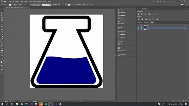Switch to the Artboards tab
The height and width of the screenshot is (106, 189).
click(x=140, y=23)
